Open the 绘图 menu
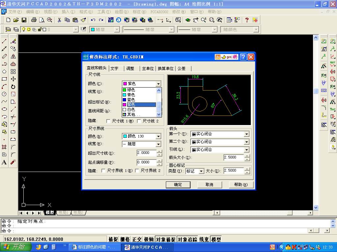This screenshot has height=252, width=337. (121, 12)
